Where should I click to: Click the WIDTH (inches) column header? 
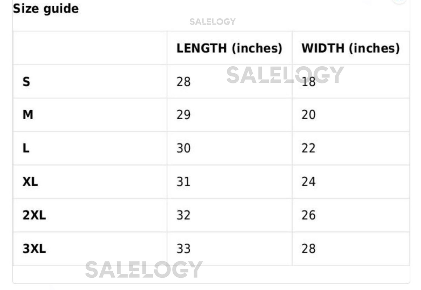pyautogui.click(x=350, y=48)
